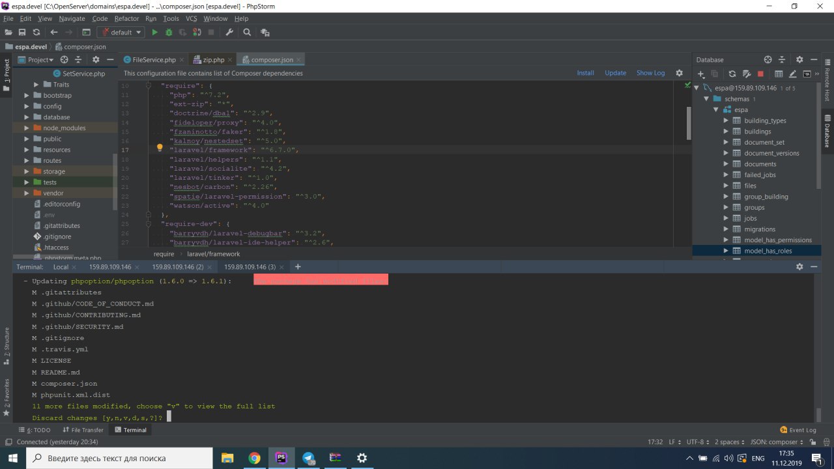
Task: Toggle the Structure side panel
Action: [7, 346]
